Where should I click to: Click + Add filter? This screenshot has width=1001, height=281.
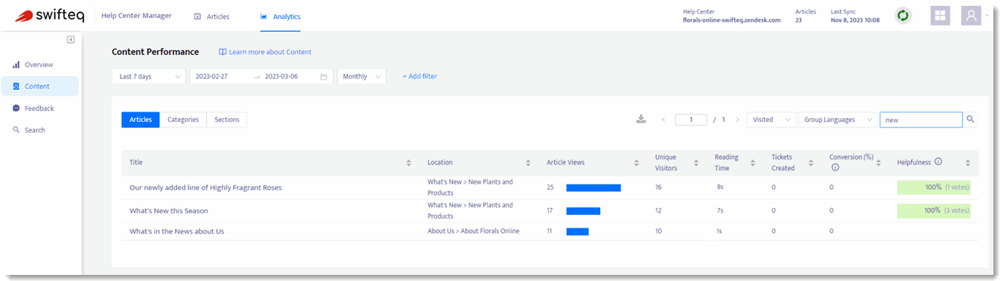[420, 76]
